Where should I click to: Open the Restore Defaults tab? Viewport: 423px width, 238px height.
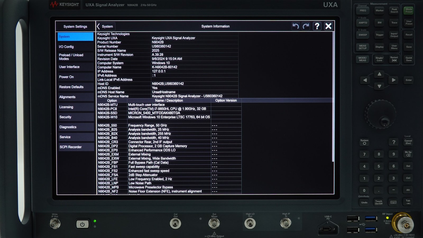click(x=76, y=87)
